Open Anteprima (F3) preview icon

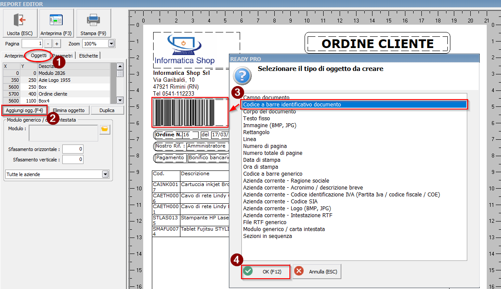(56, 20)
